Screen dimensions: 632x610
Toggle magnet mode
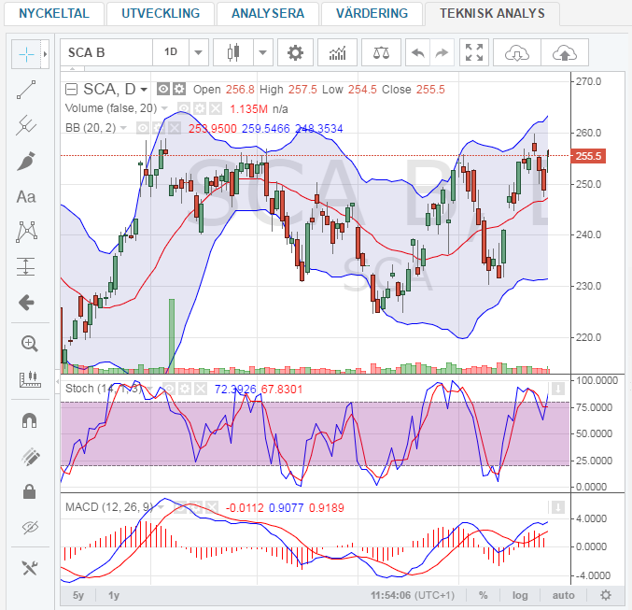click(30, 420)
